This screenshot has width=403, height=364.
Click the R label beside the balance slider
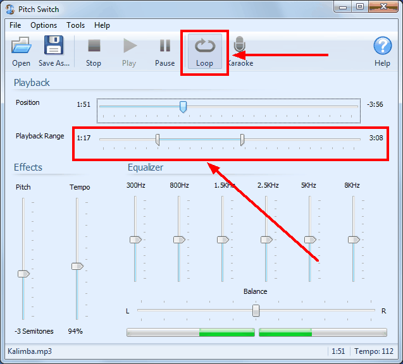(384, 311)
